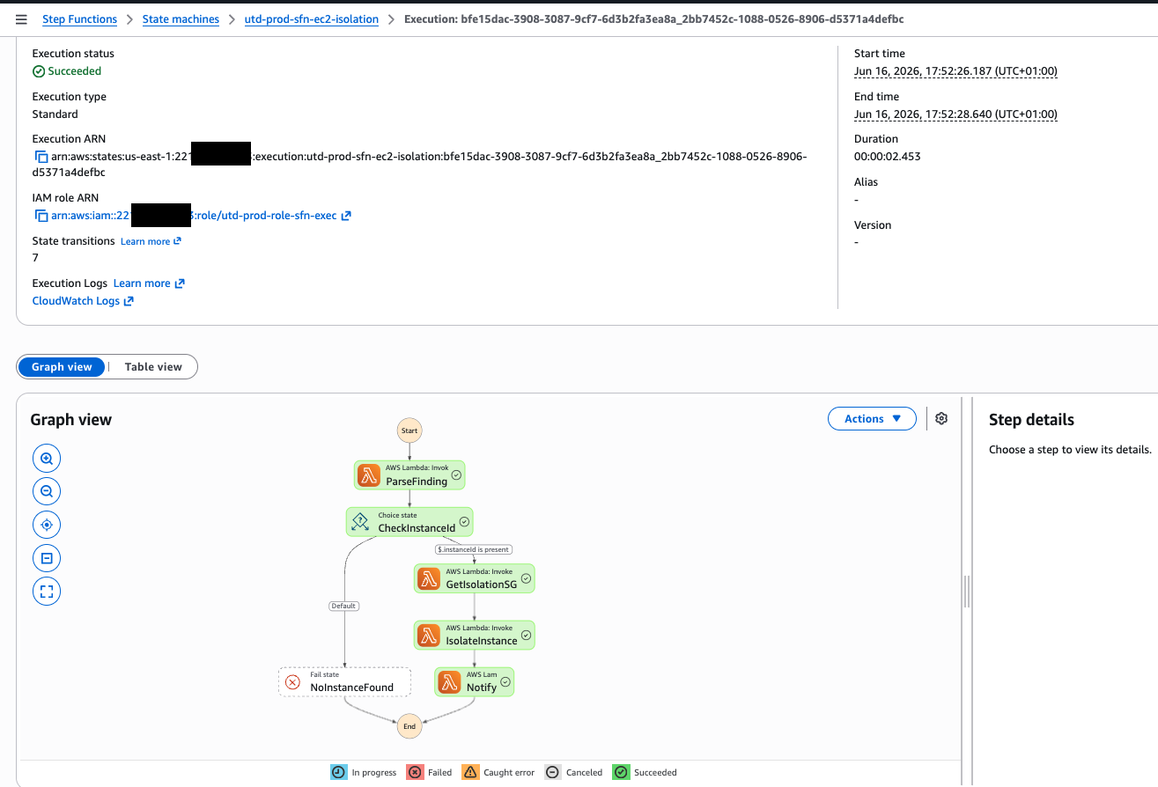This screenshot has height=787, width=1158.
Task: Open Learn more link next to Execution Logs
Action: point(149,283)
